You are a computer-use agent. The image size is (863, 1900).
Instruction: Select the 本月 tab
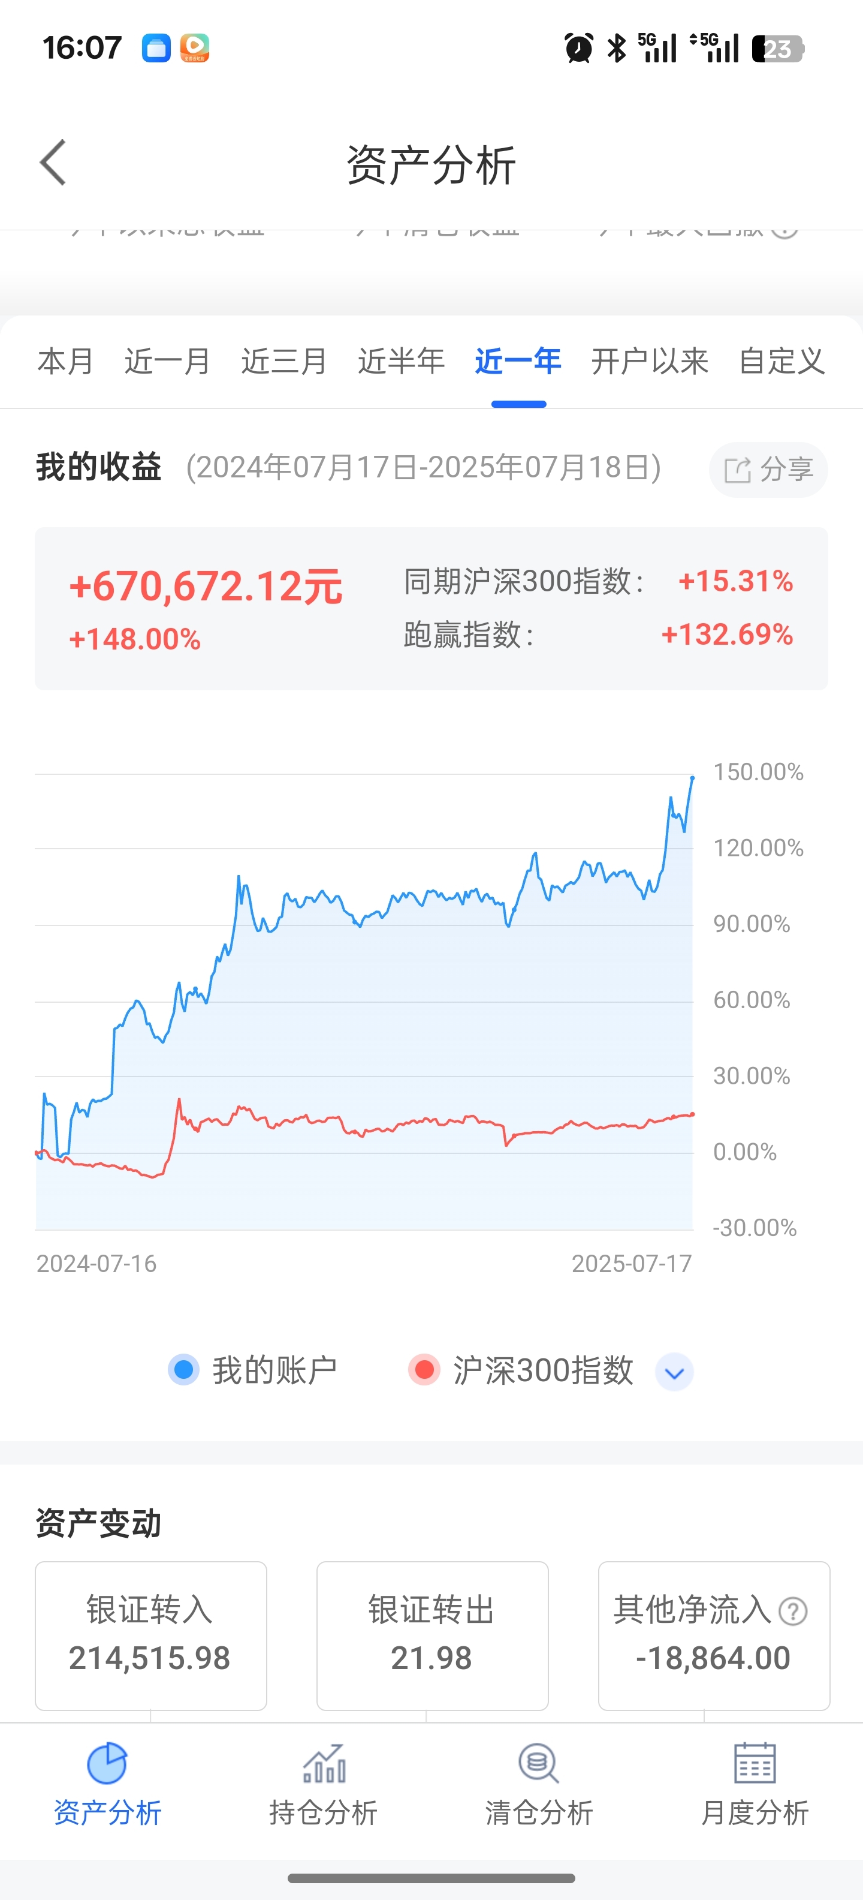65,362
